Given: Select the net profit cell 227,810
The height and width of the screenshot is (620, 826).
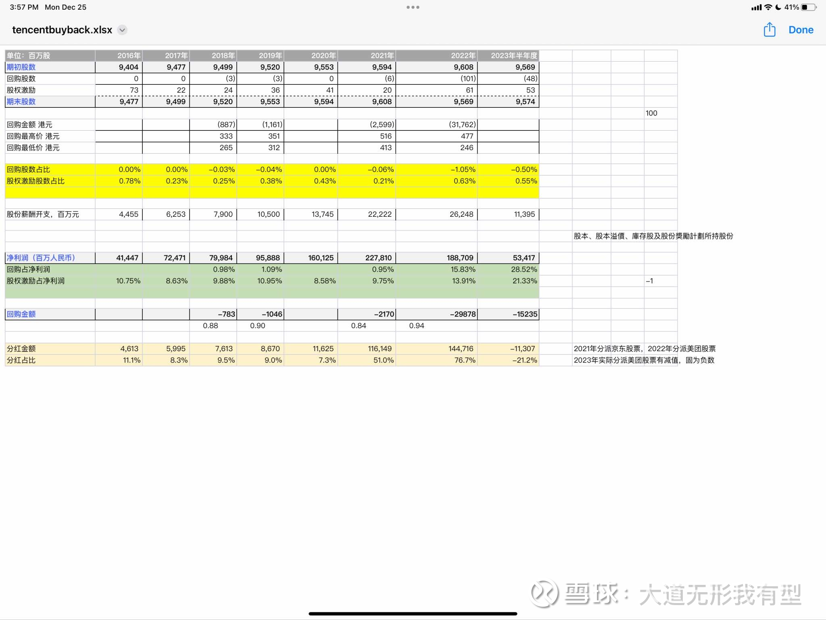Looking at the screenshot, I should pyautogui.click(x=367, y=258).
